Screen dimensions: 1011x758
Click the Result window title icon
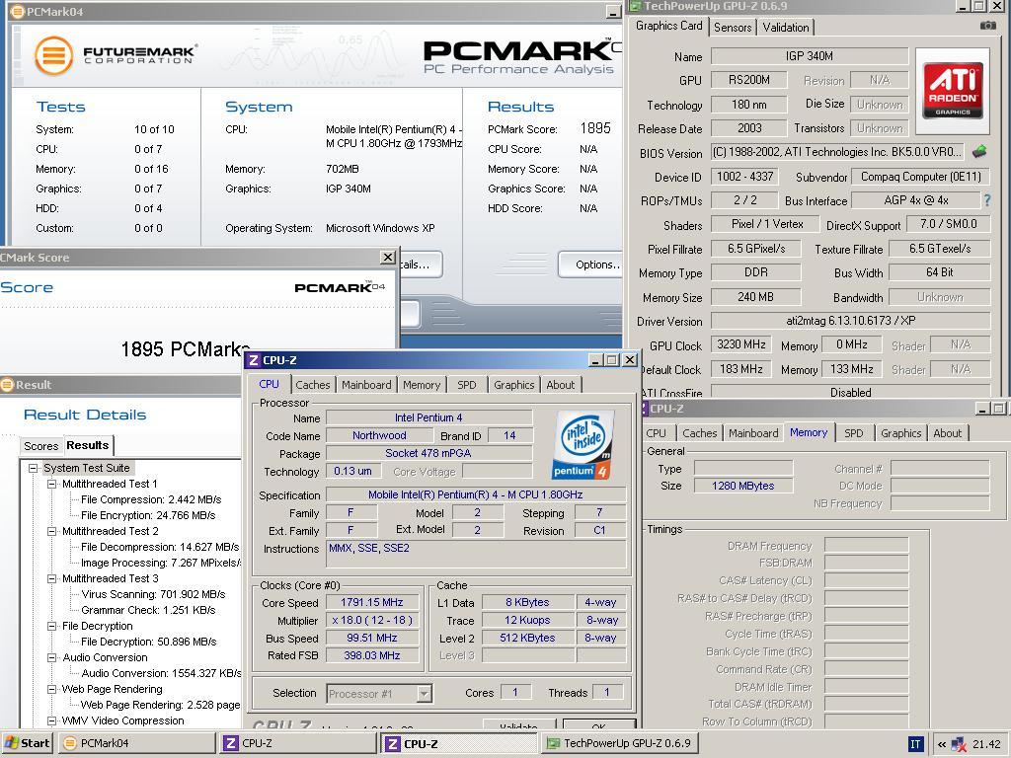tap(7, 385)
